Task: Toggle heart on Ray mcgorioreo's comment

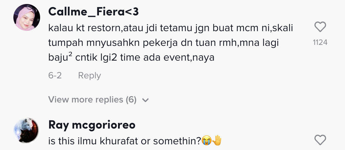Action: [320, 139]
